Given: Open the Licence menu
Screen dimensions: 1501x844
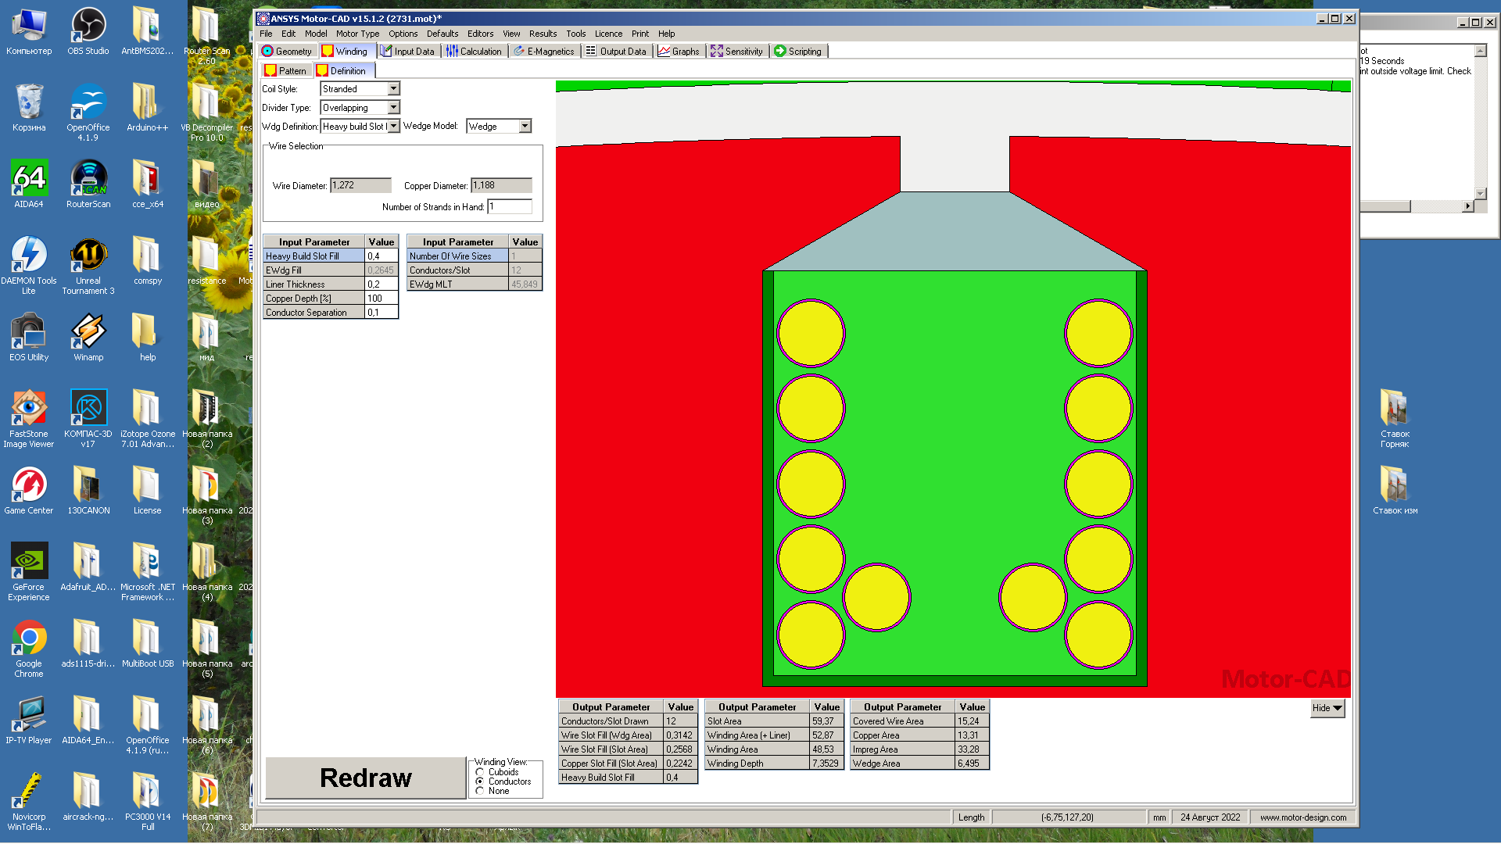Looking at the screenshot, I should (608, 34).
